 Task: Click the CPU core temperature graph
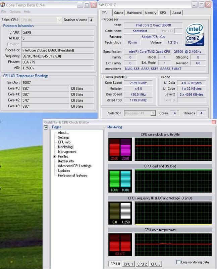click(x=173, y=243)
